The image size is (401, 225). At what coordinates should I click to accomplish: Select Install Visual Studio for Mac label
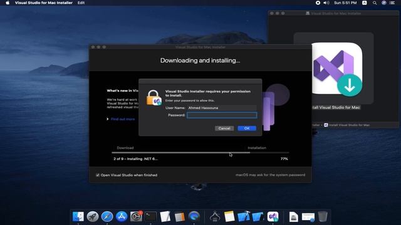pyautogui.click(x=336, y=107)
